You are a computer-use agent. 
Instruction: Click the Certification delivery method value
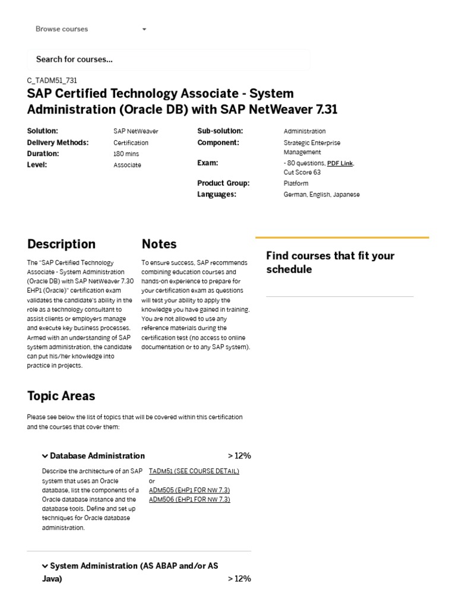[131, 142]
